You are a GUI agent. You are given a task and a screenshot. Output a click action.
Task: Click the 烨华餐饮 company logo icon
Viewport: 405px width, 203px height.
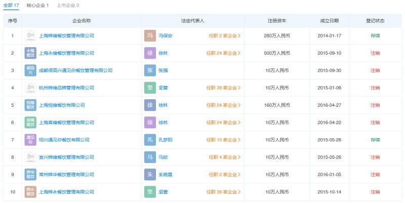point(31,175)
